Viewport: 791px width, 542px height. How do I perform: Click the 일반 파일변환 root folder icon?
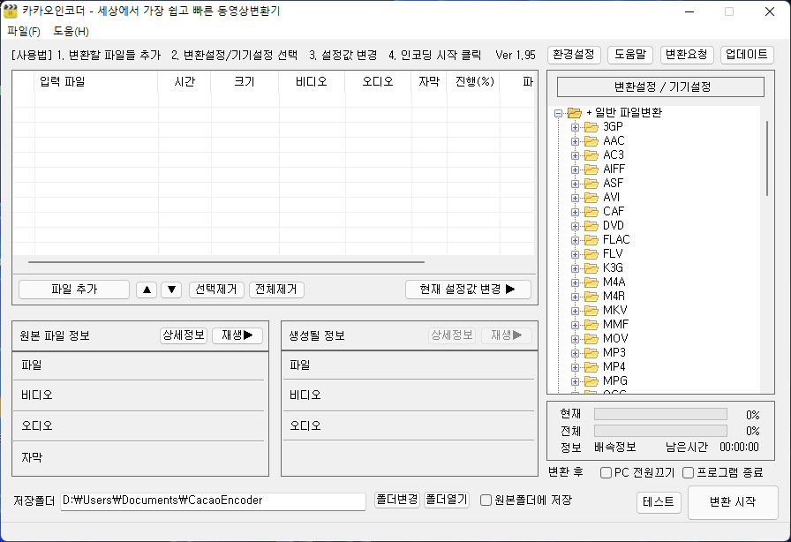575,112
